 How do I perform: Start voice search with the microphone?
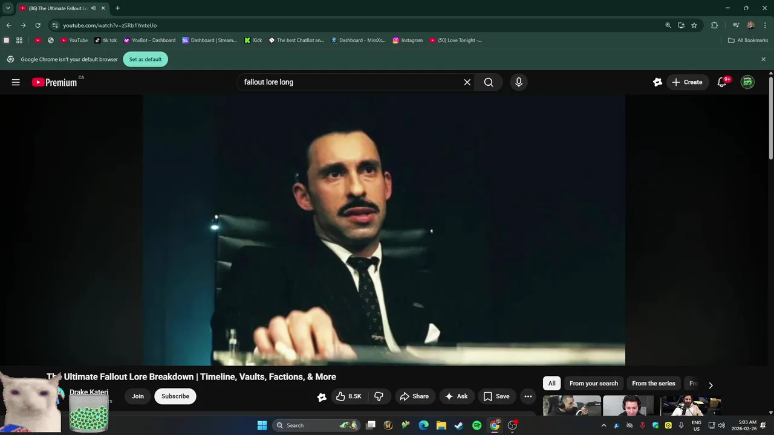tap(518, 82)
